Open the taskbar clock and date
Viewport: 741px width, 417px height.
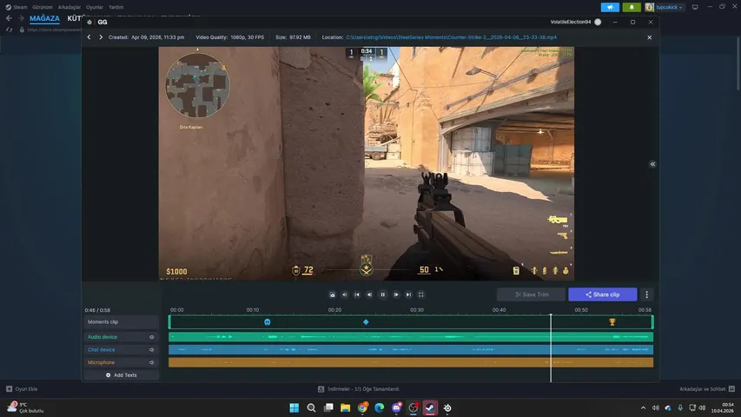pyautogui.click(x=723, y=407)
